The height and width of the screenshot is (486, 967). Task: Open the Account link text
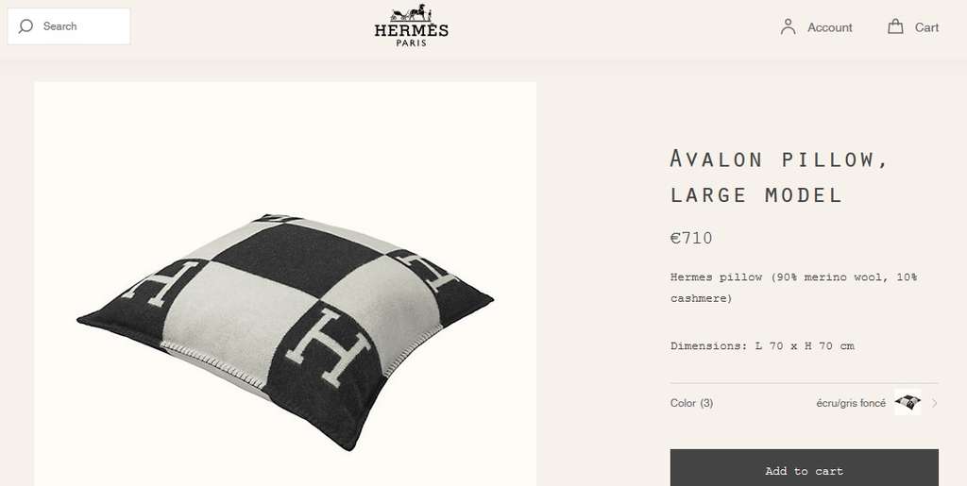[x=829, y=27]
